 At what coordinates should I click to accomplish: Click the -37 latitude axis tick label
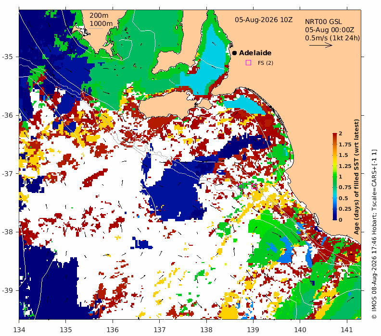7,174
